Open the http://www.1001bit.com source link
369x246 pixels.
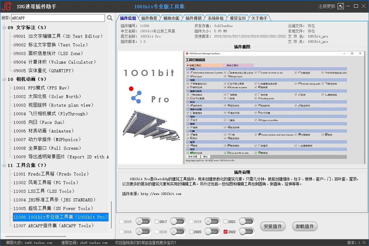tap(161, 194)
